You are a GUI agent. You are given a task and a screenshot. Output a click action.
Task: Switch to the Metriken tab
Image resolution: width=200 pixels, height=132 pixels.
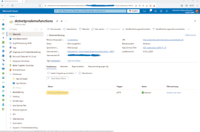[x=64, y=67]
